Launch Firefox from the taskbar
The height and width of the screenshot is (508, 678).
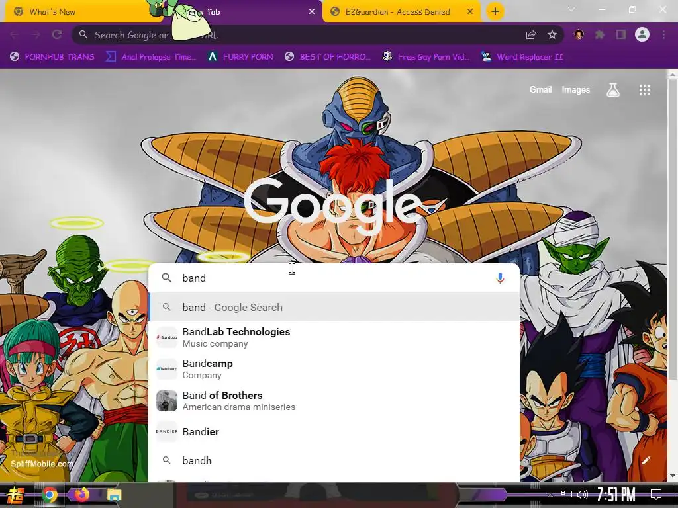tap(81, 495)
